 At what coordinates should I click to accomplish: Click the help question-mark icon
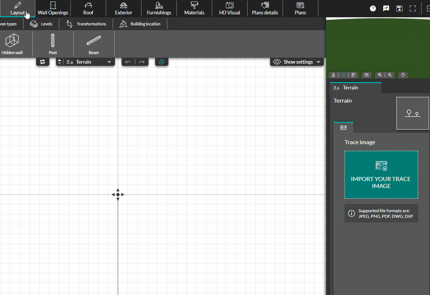tap(373, 8)
